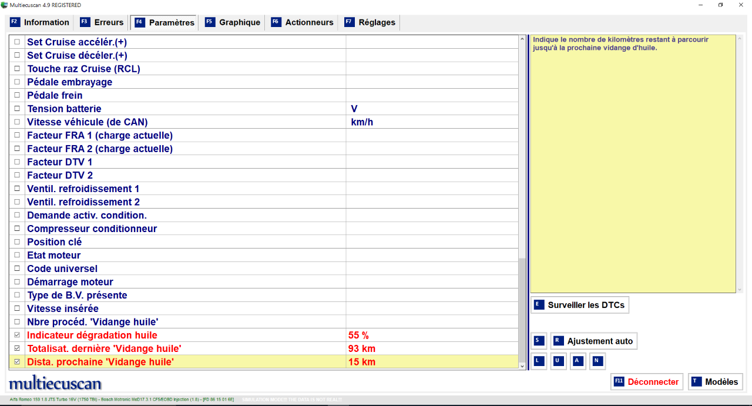Click the multiecuscan logo

[55, 384]
